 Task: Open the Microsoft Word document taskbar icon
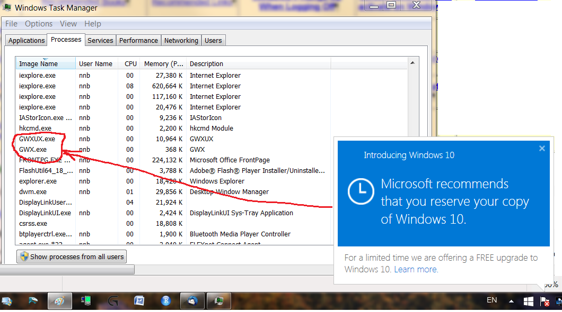coord(139,300)
